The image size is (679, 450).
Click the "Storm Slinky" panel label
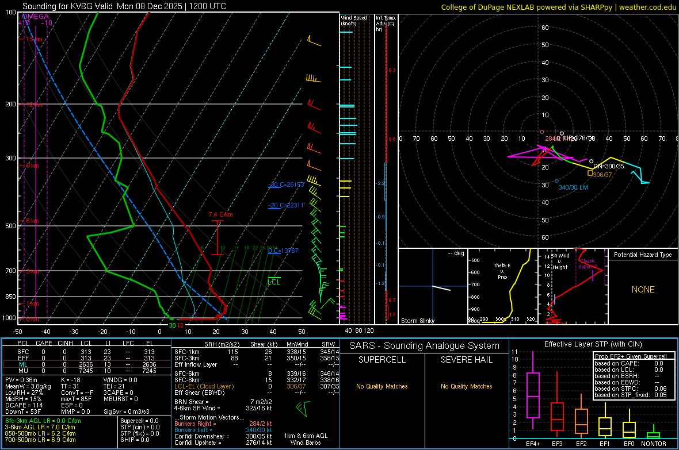pos(417,321)
